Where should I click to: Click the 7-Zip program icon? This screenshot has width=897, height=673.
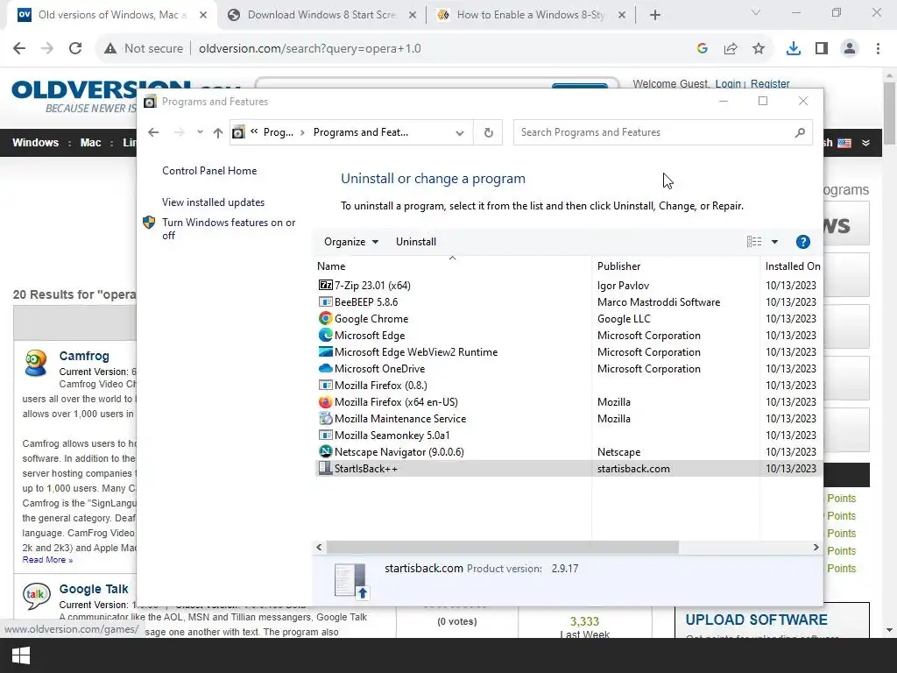326,285
